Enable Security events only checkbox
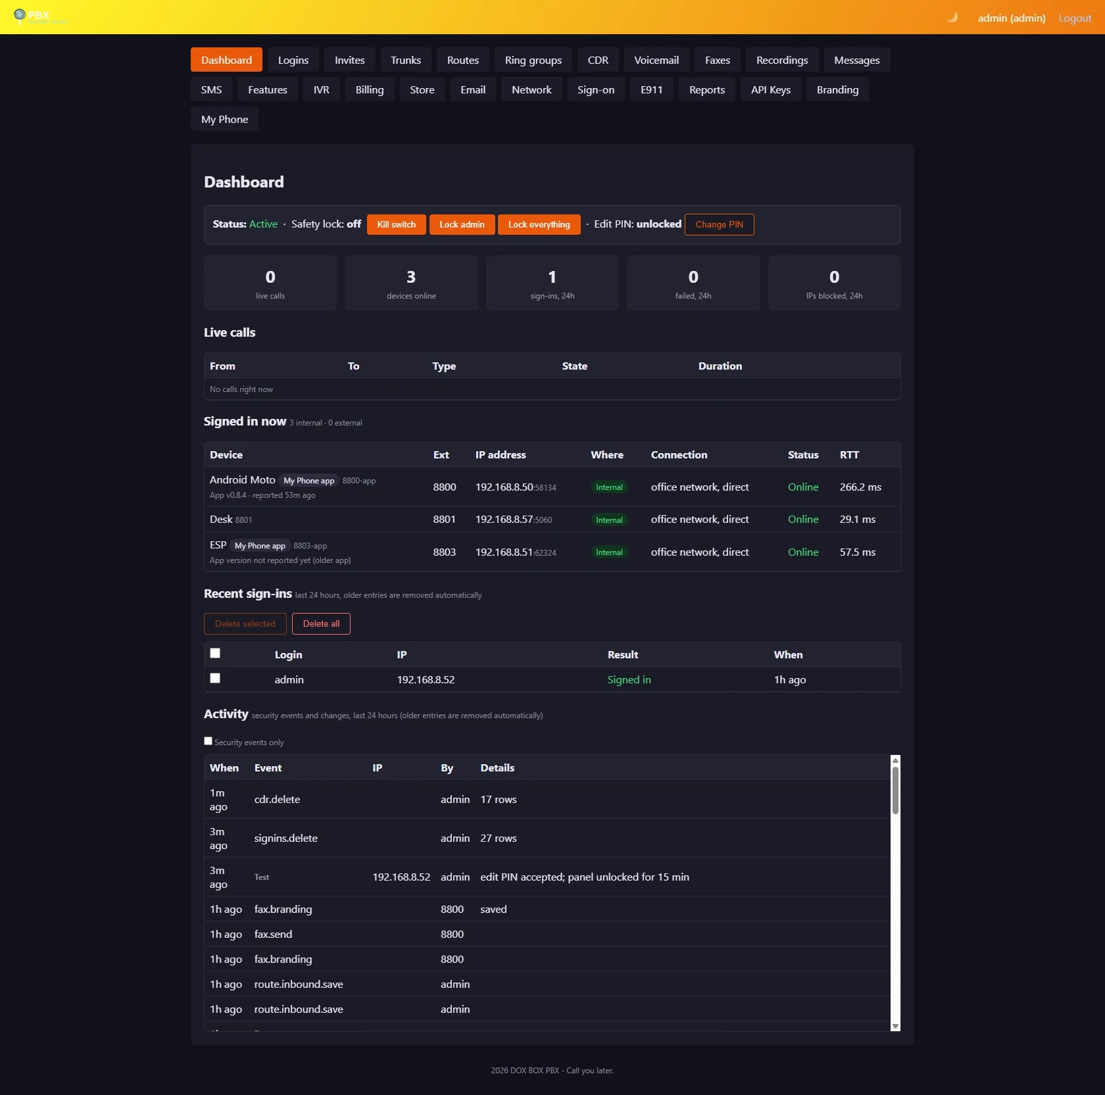 click(x=209, y=741)
